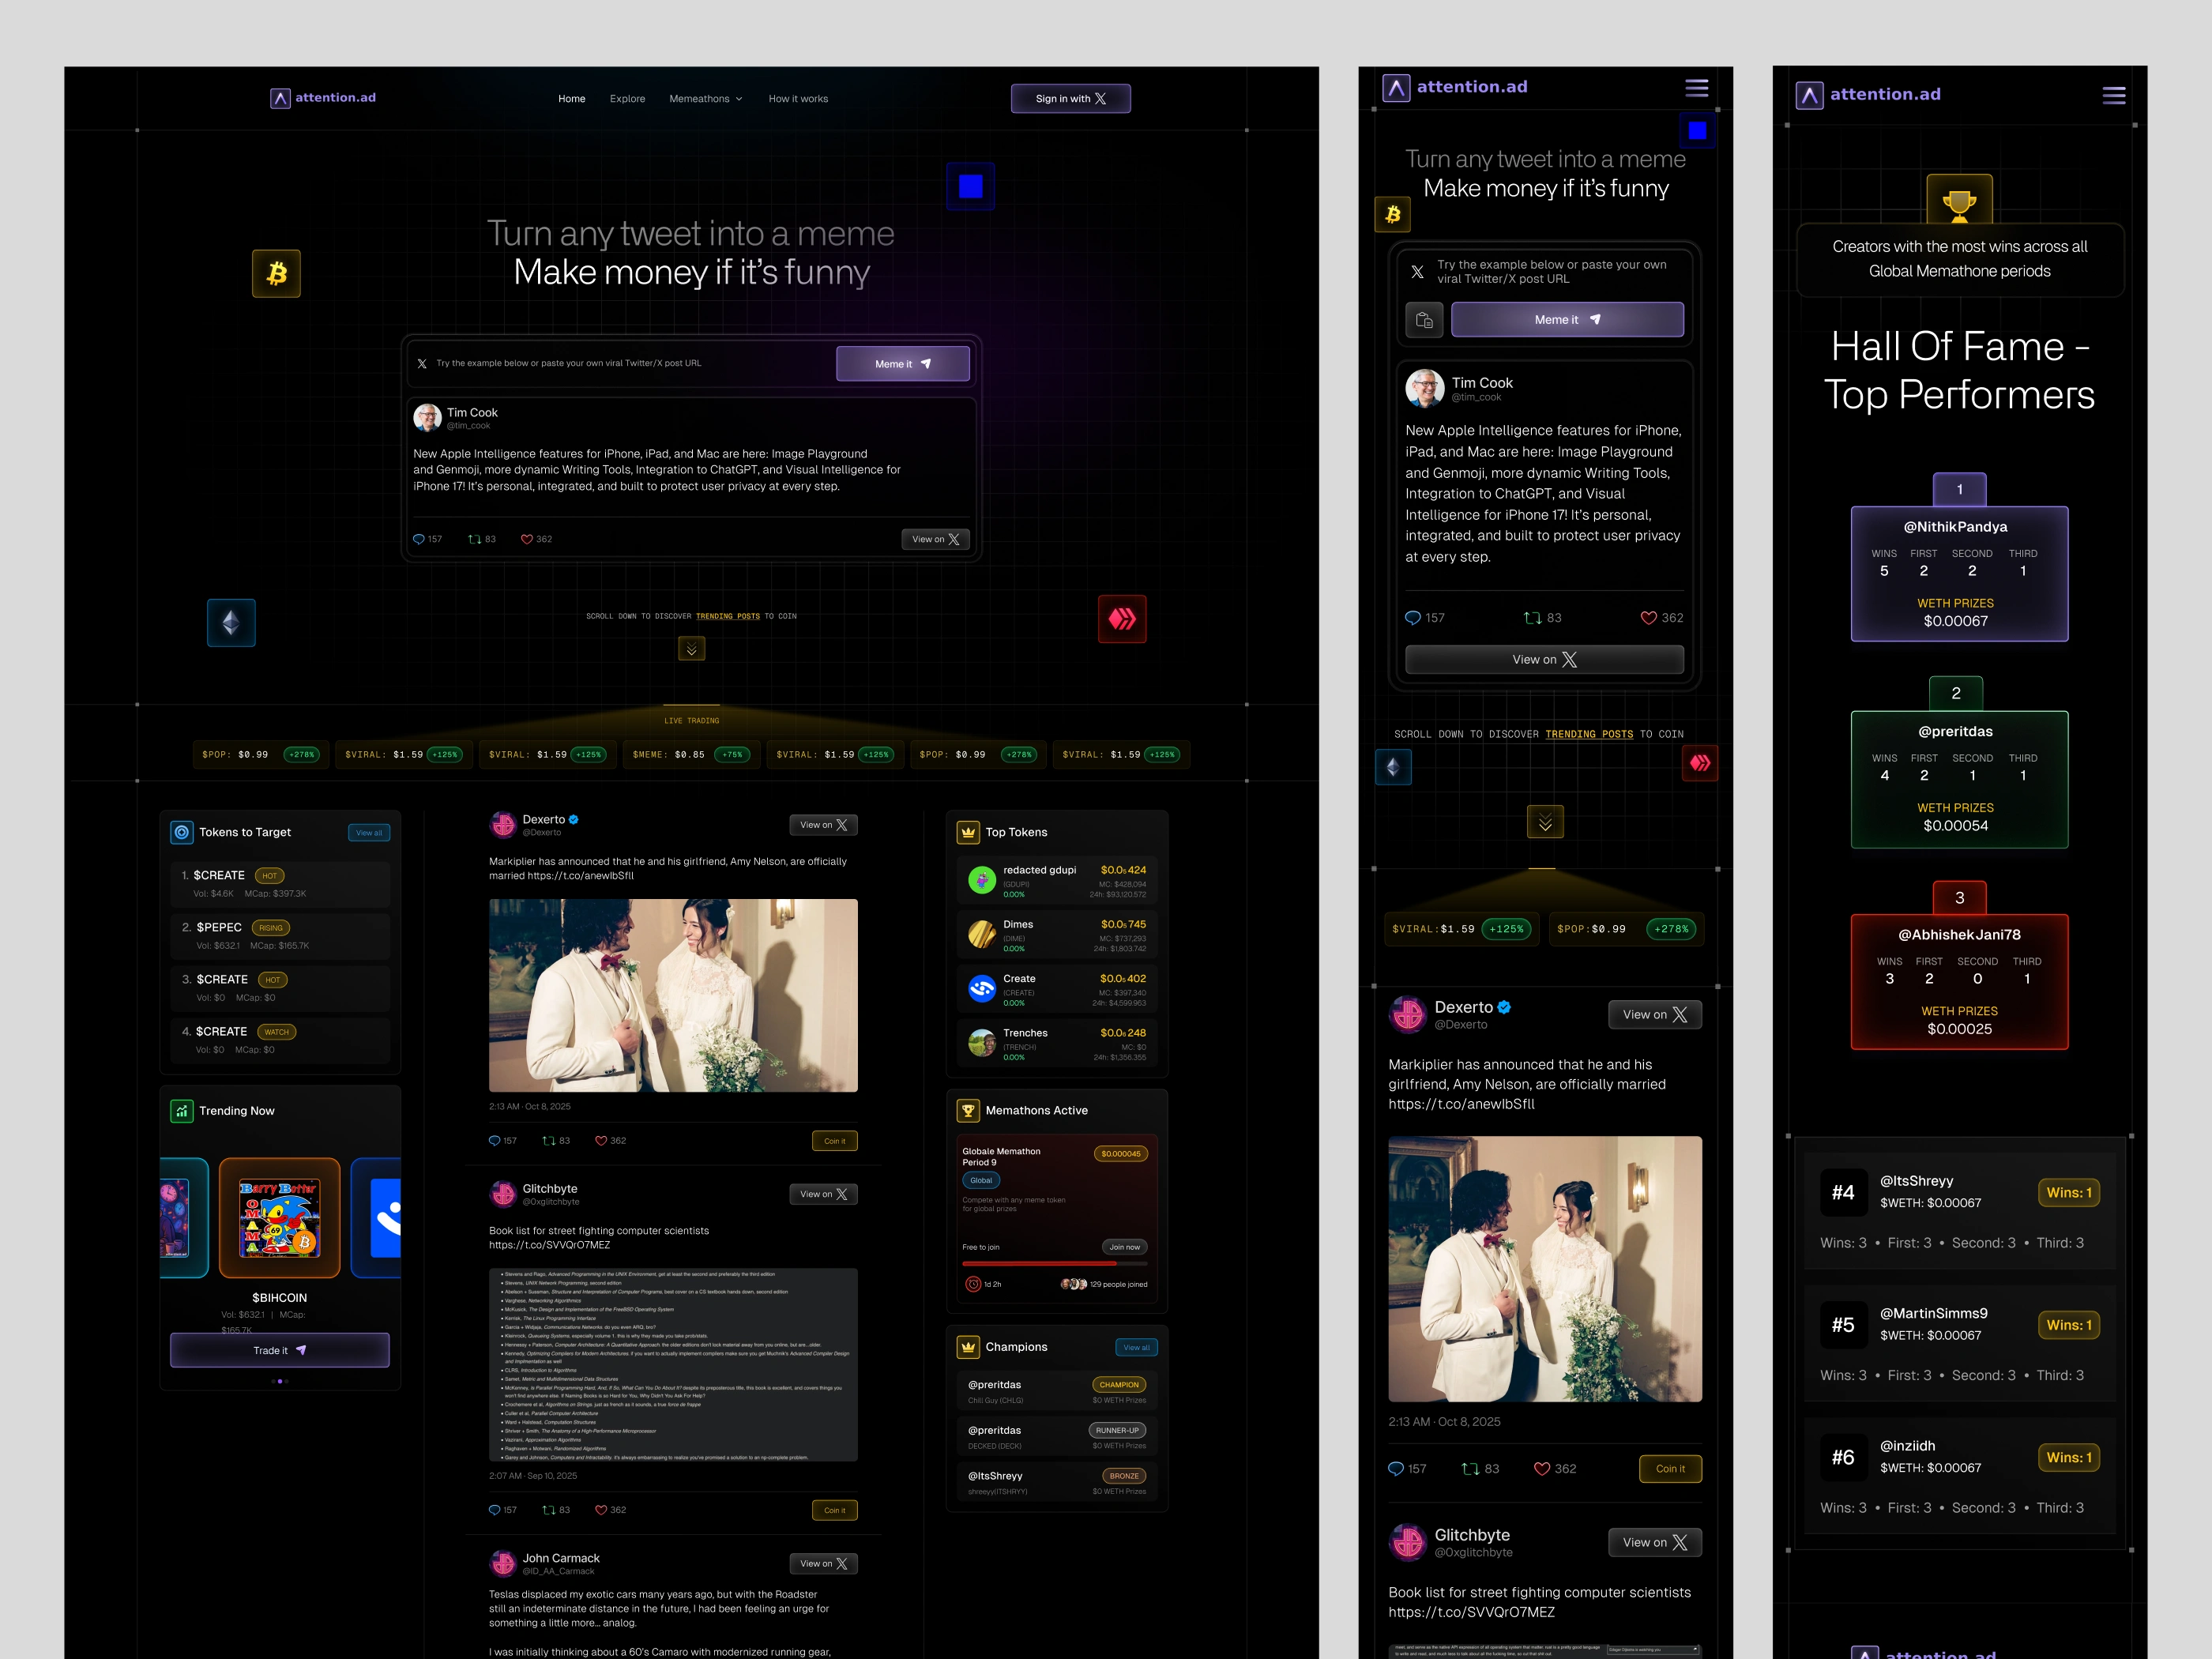Click the Sign in with X button
This screenshot has height=1659, width=2212.
[1070, 99]
